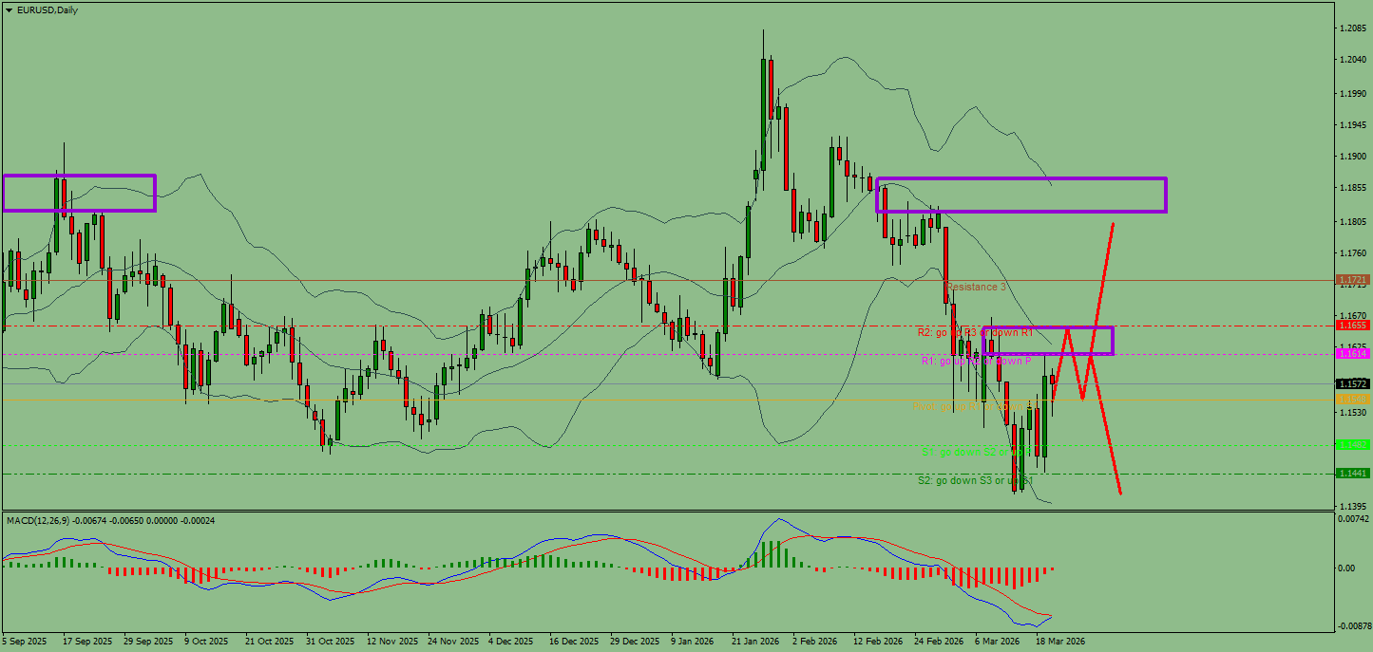
Task: Click 1.1900 on the price scale
Action: point(1352,157)
